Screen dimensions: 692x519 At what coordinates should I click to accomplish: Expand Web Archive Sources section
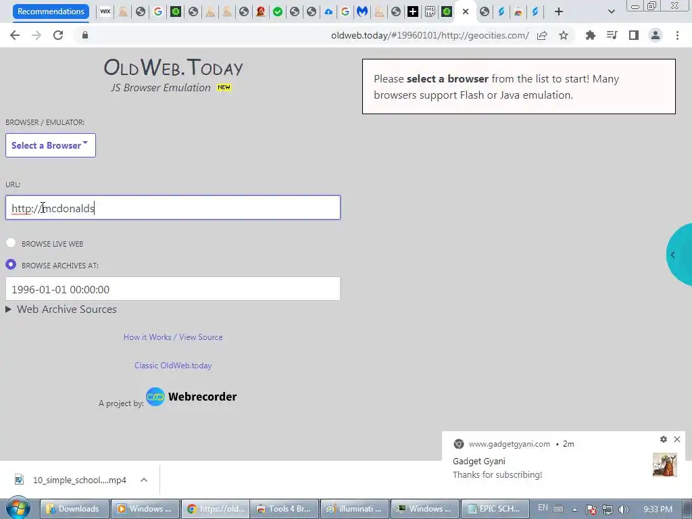coord(61,310)
